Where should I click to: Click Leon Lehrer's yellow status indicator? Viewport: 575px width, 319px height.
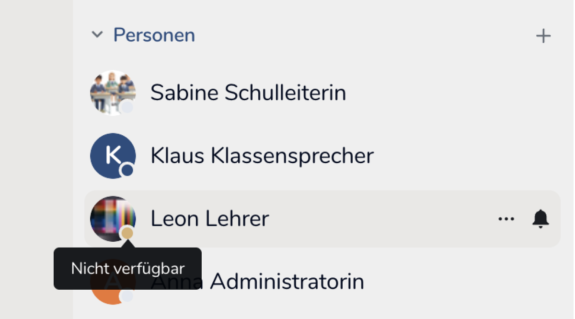(127, 233)
